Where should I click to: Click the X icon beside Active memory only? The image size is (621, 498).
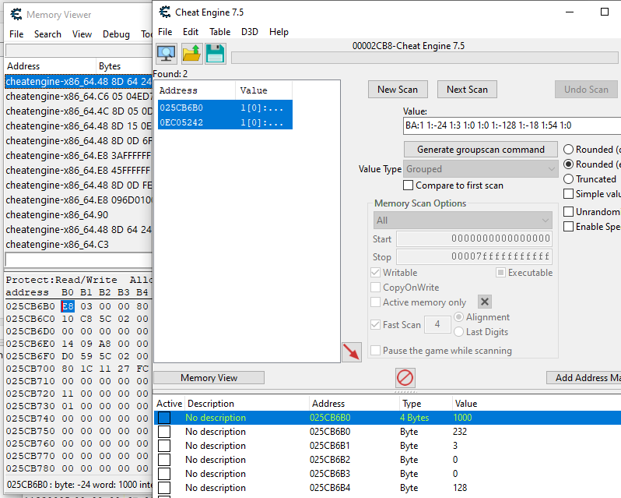pyautogui.click(x=484, y=302)
